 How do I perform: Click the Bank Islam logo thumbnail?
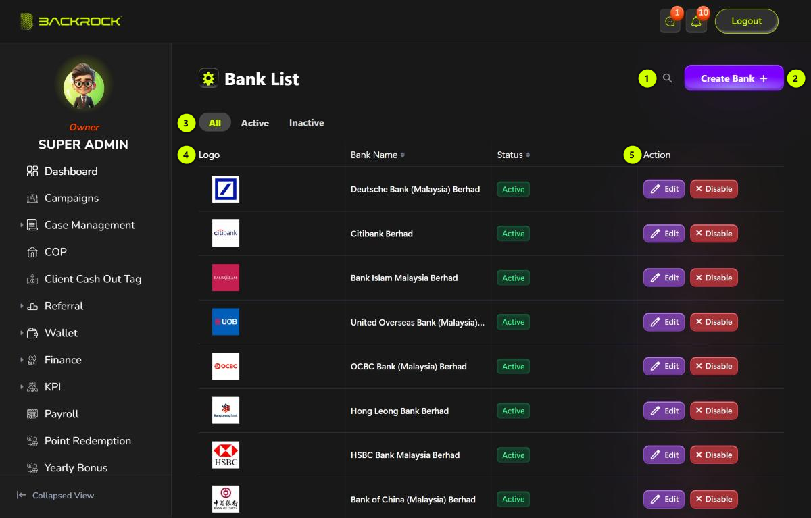click(226, 278)
